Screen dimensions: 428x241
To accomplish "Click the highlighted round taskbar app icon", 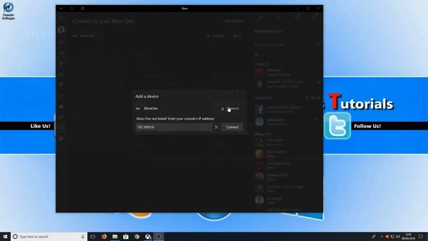I will click(158, 236).
